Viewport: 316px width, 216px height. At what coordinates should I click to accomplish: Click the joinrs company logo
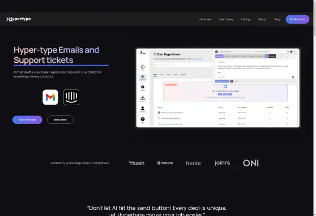click(222, 163)
